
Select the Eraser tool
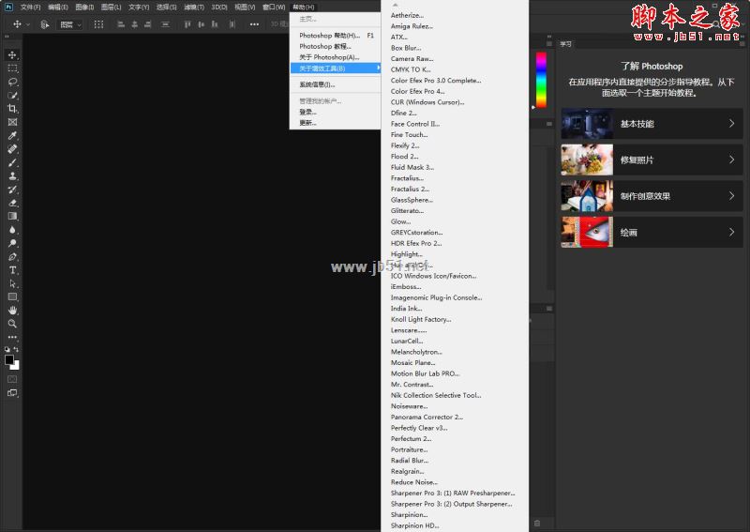(12, 203)
